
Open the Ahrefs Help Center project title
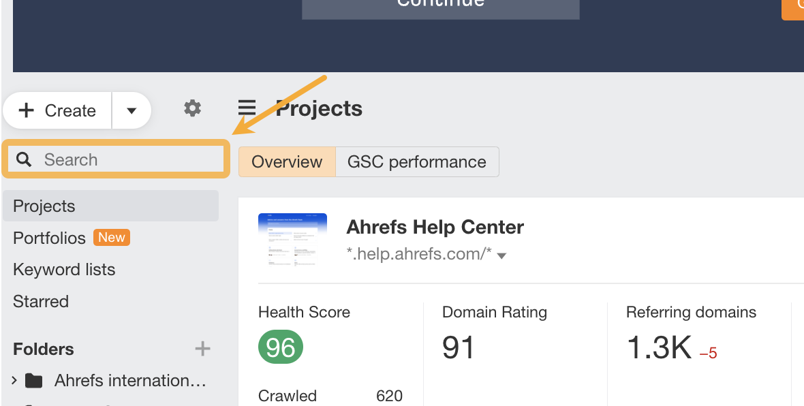(x=435, y=227)
